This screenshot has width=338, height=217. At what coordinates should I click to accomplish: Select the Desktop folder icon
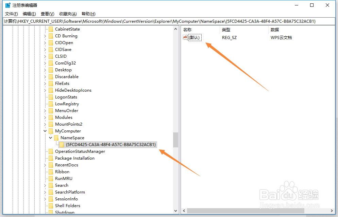coord(51,70)
